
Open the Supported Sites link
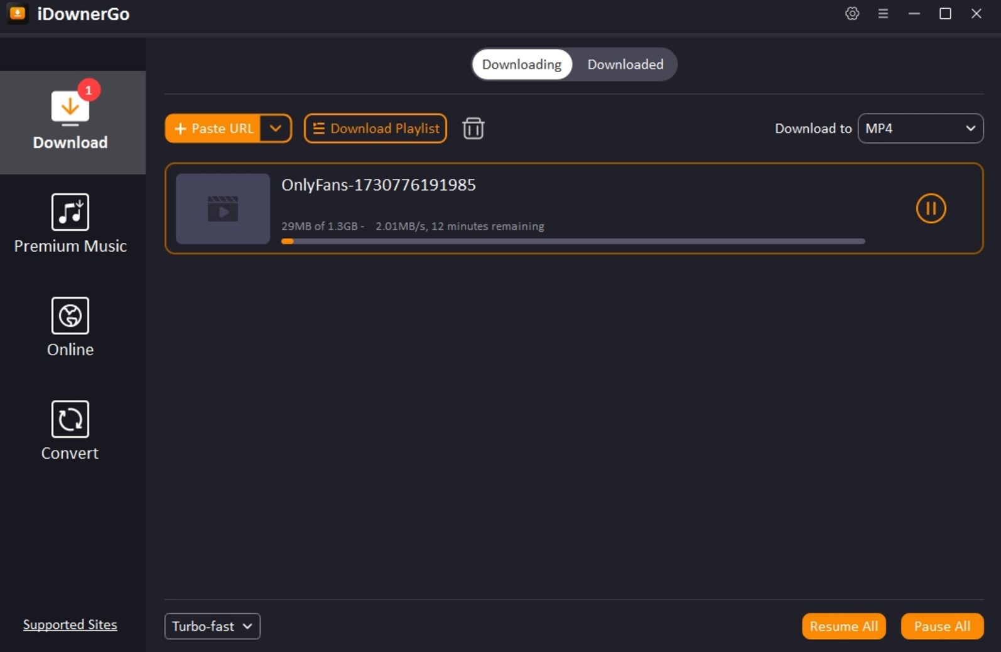pyautogui.click(x=70, y=625)
